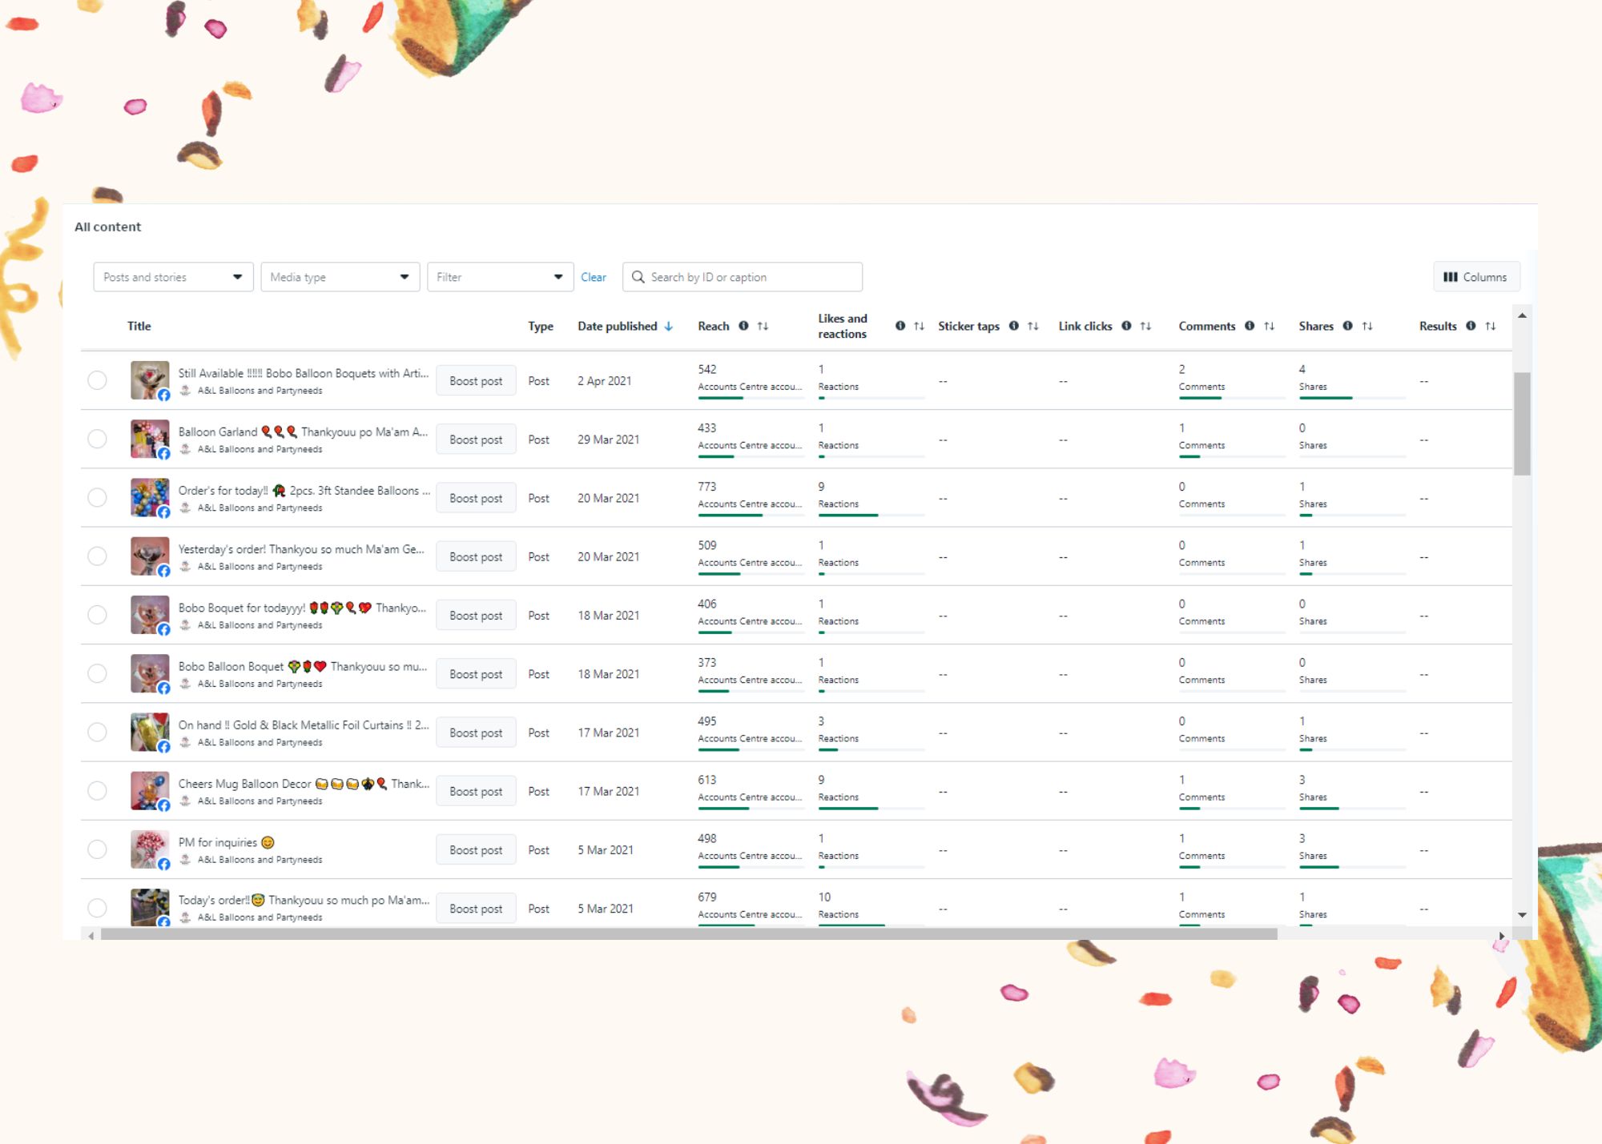Sort Sticker taps column arrows
Screen dimensions: 1602x1144
coord(1033,326)
